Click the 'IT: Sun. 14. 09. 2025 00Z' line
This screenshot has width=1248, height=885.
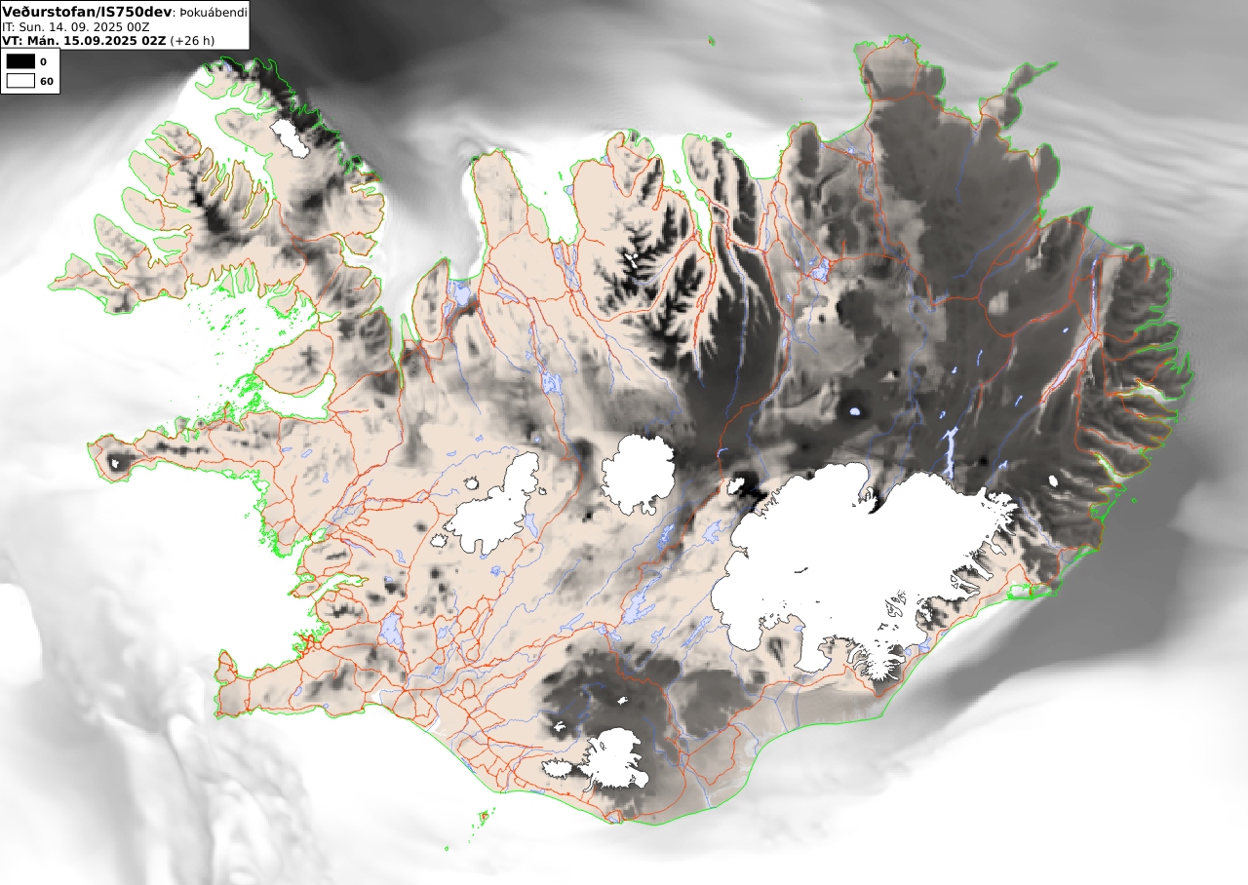[76, 27]
